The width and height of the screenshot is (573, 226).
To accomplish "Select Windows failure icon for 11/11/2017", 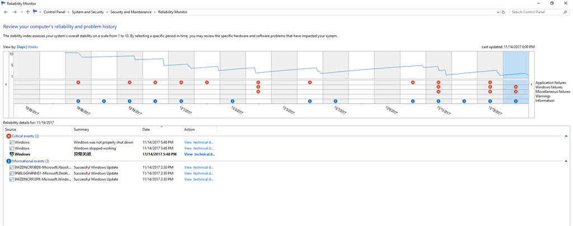I will (439, 87).
